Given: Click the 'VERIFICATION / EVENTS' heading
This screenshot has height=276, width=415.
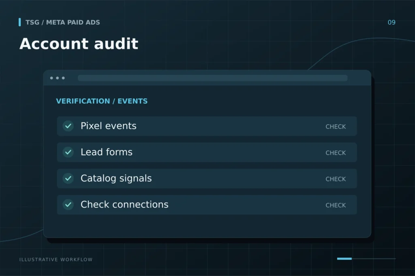Looking at the screenshot, I should pyautogui.click(x=102, y=101).
